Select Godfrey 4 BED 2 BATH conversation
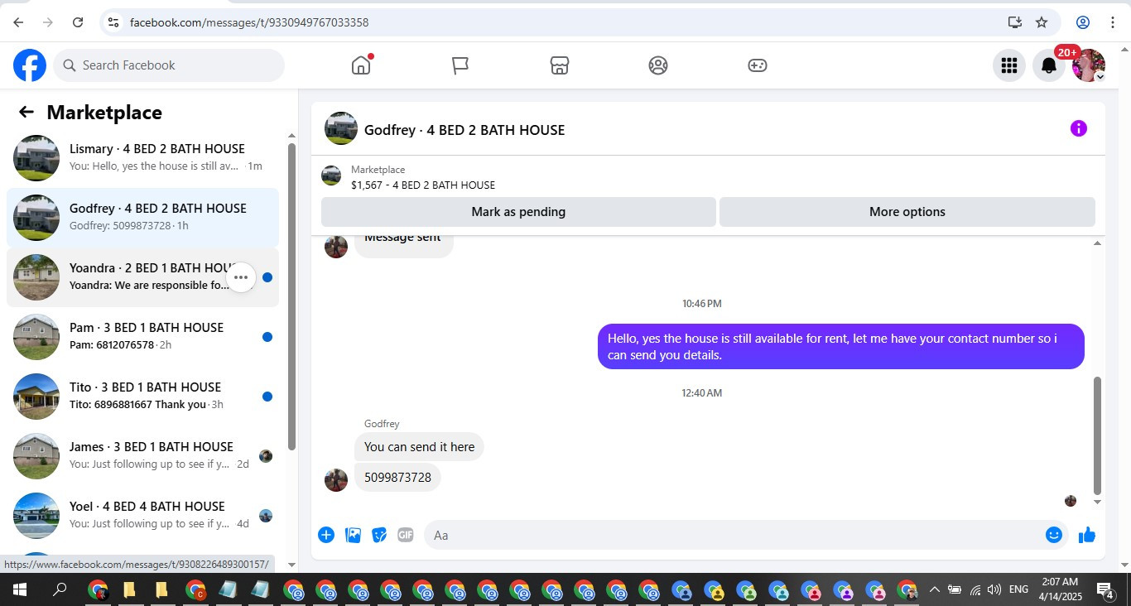This screenshot has height=606, width=1131. click(x=142, y=217)
